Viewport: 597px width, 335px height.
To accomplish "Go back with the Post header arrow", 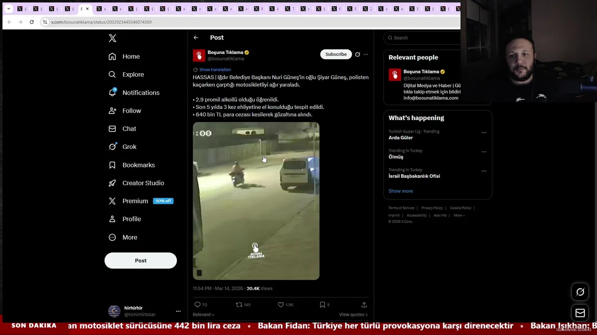I will 196,38.
